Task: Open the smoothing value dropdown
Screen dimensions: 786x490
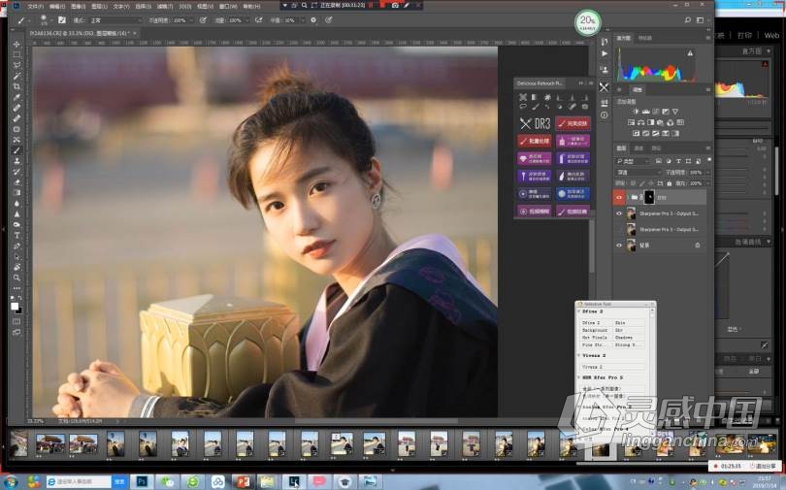Action: [302, 20]
